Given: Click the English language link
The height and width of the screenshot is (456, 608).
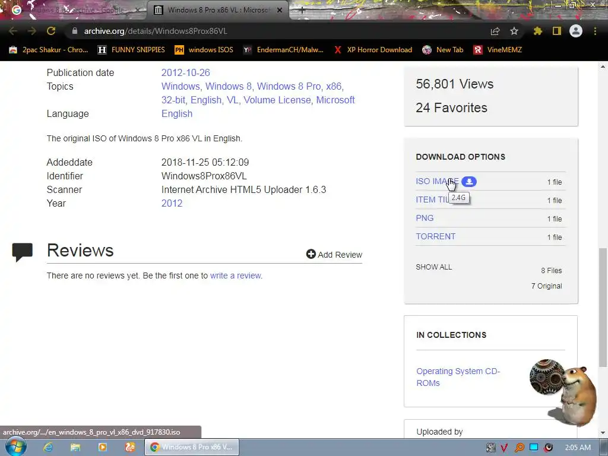Looking at the screenshot, I should (x=177, y=113).
